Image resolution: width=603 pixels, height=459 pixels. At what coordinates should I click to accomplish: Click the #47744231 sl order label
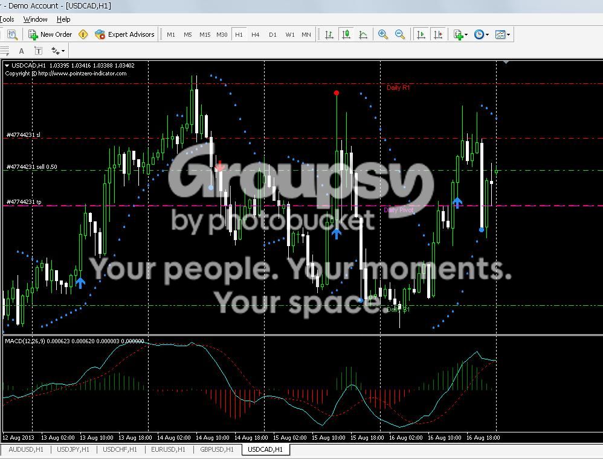24,135
